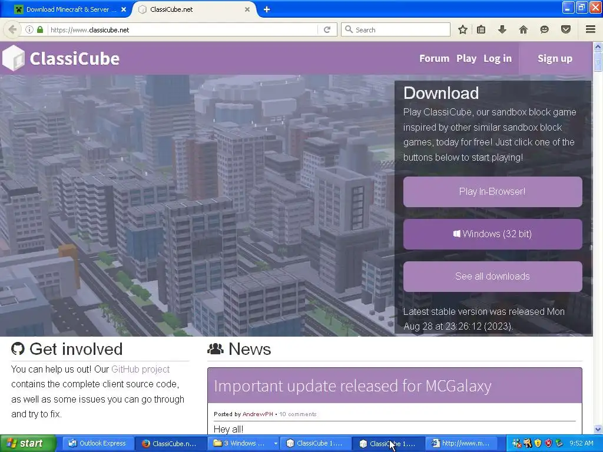Reload the page with the refresh icon
The height and width of the screenshot is (452, 603).
(x=327, y=29)
